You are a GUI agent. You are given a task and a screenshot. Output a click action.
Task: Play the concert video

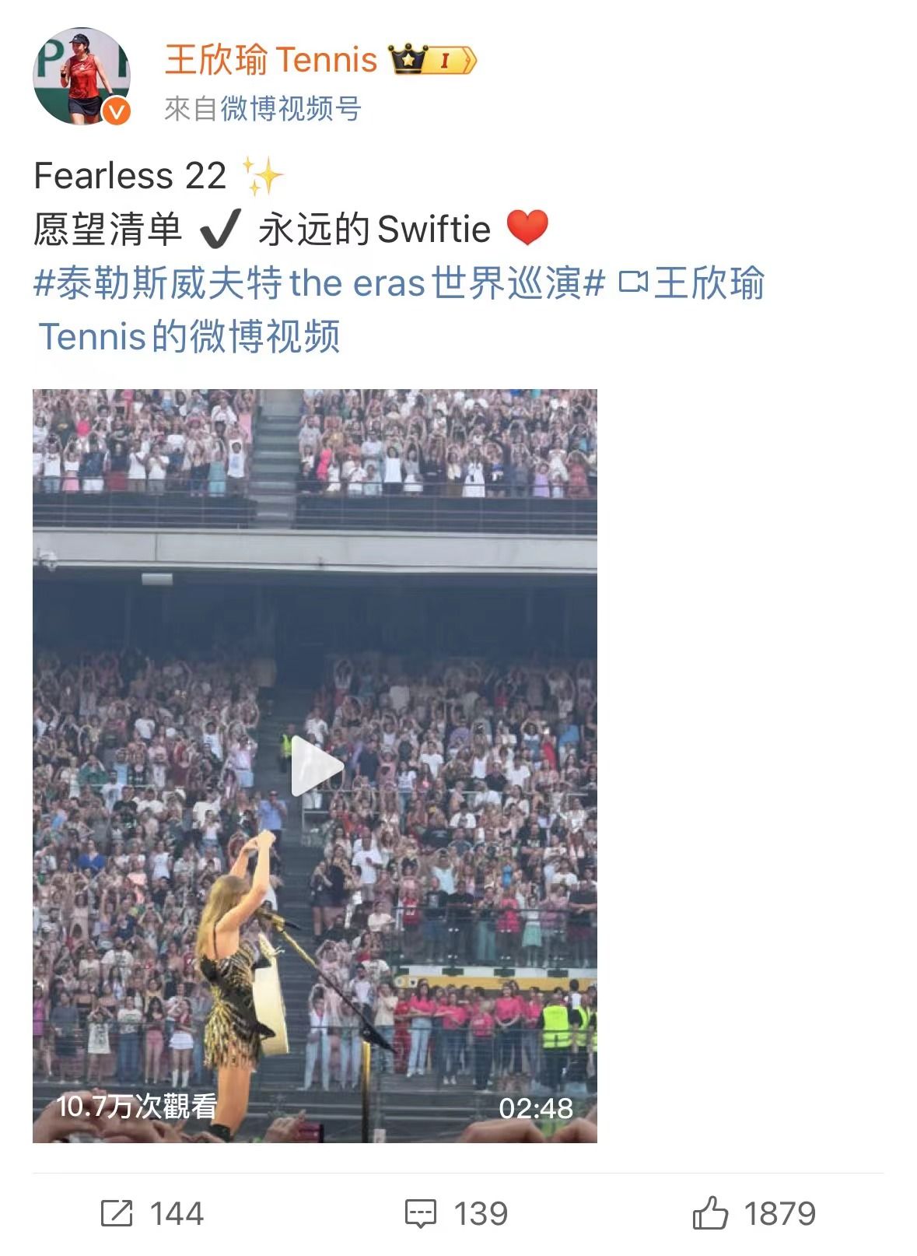pyautogui.click(x=317, y=767)
